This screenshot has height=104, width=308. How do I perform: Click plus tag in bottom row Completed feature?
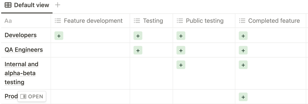[x=243, y=97]
